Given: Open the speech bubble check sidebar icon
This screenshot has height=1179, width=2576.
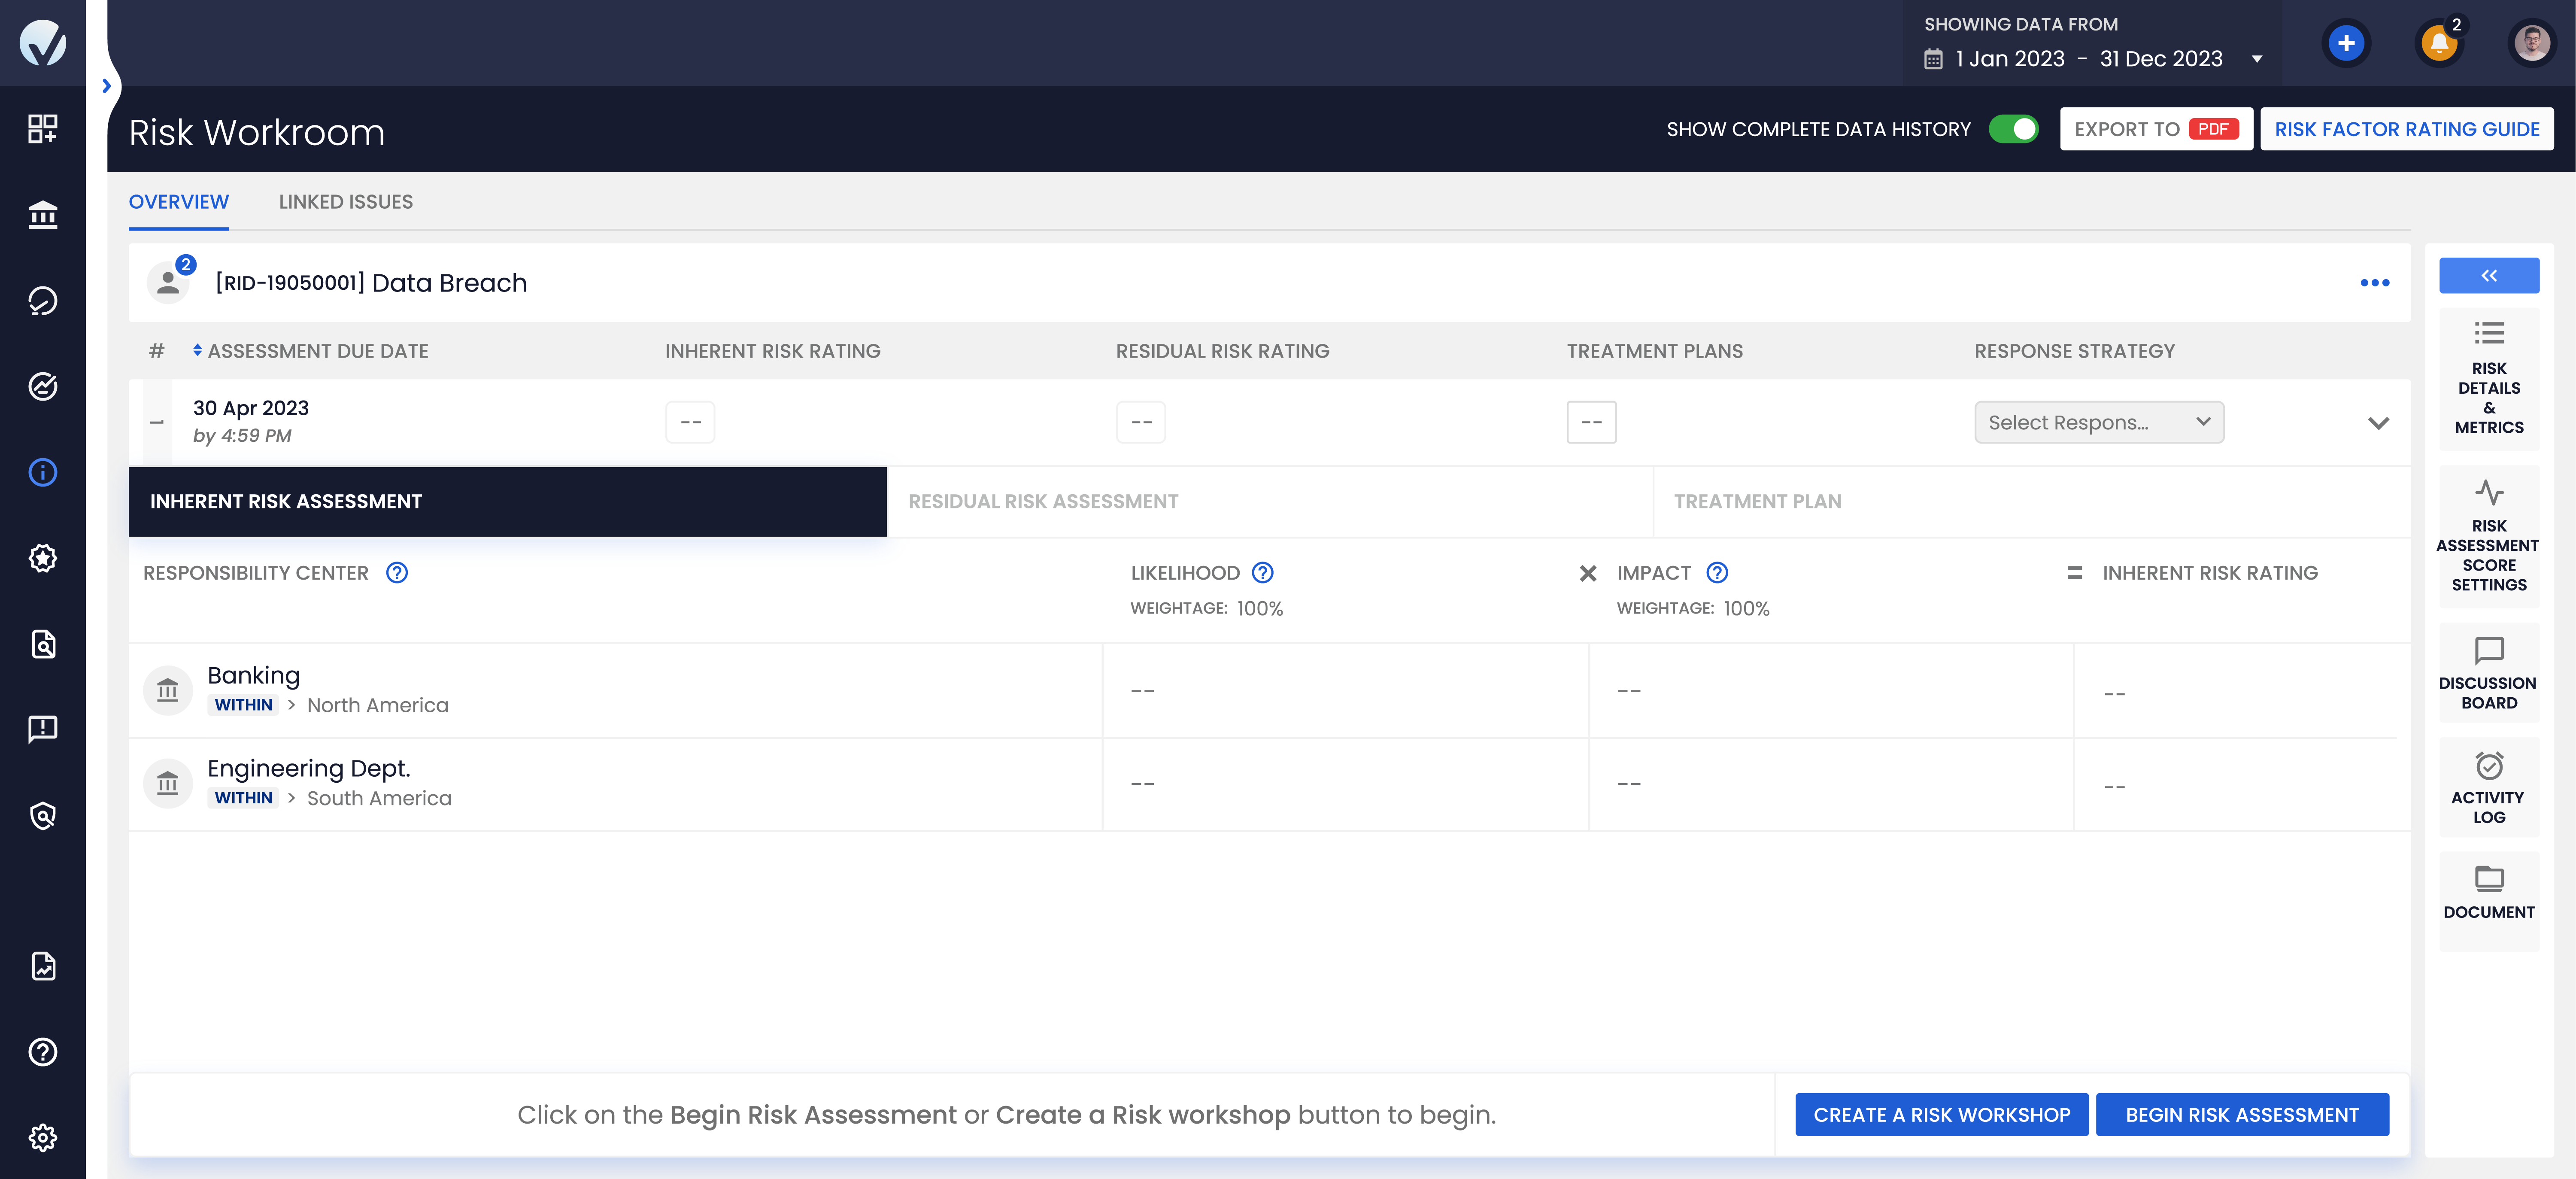Looking at the screenshot, I should (43, 300).
